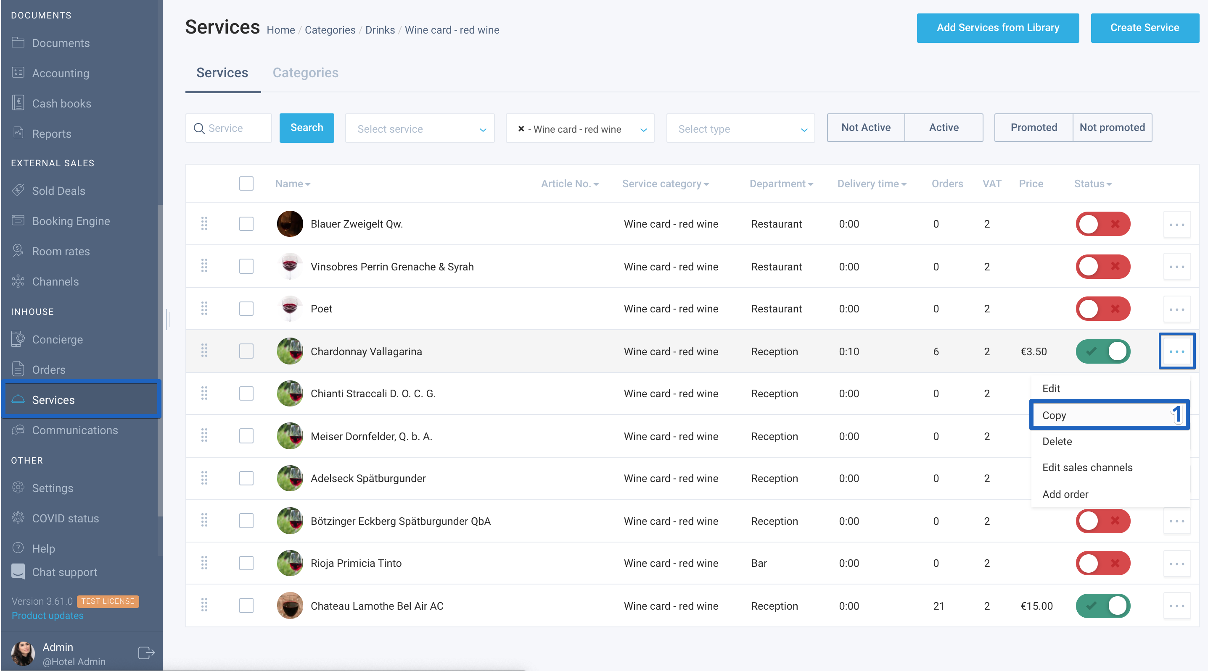
Task: Open Room rates page
Action: point(61,251)
